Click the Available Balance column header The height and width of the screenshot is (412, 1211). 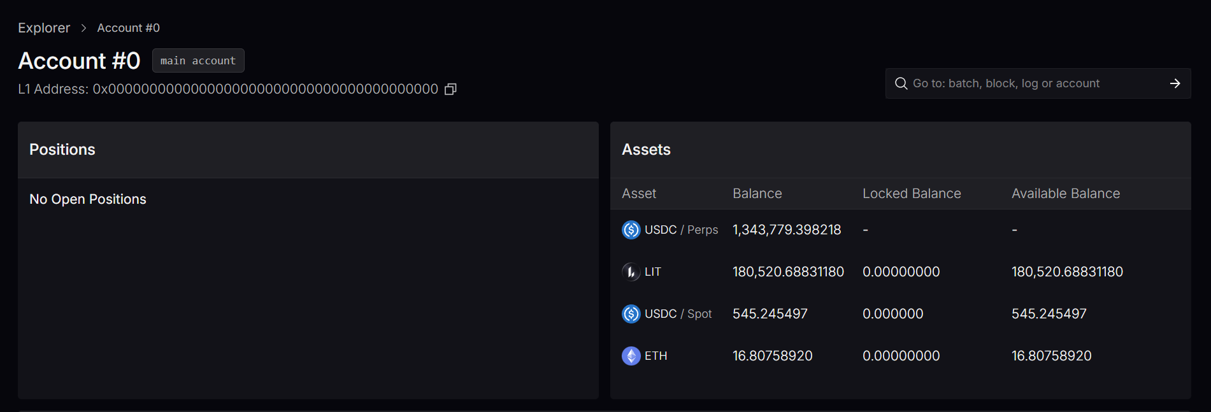[1065, 194]
